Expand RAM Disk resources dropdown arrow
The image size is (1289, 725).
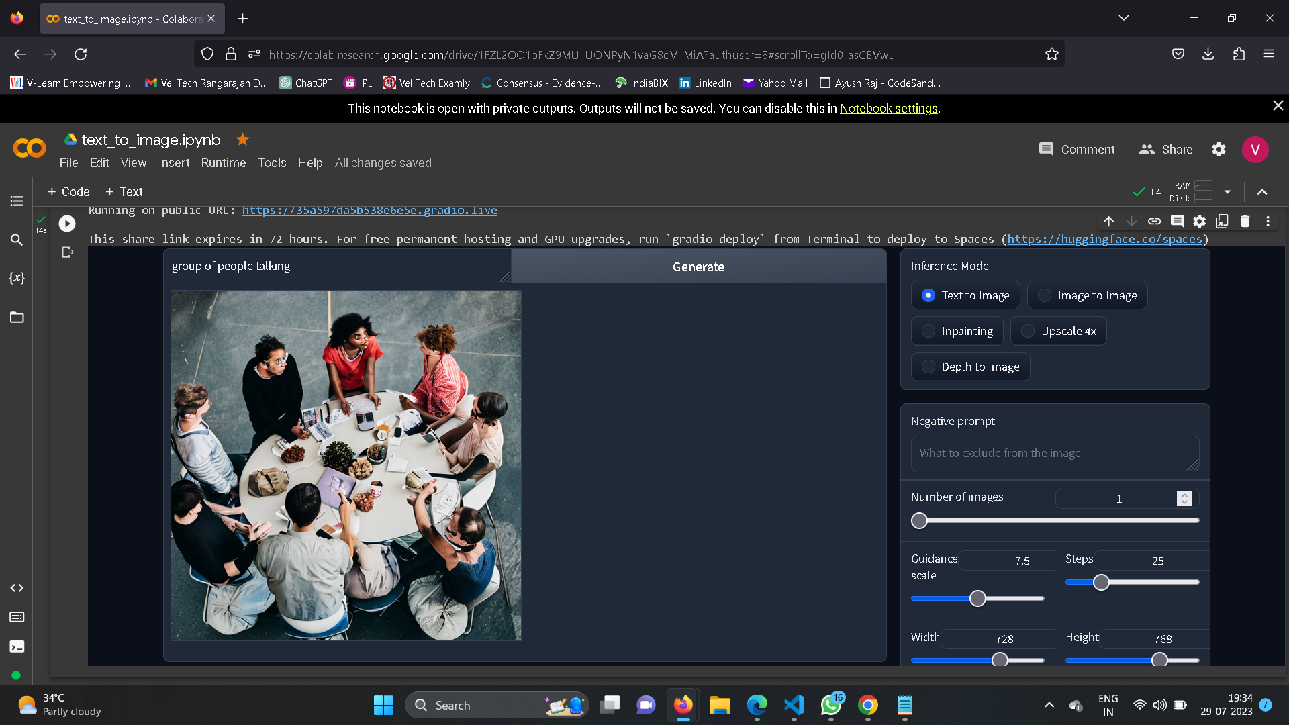pos(1227,192)
